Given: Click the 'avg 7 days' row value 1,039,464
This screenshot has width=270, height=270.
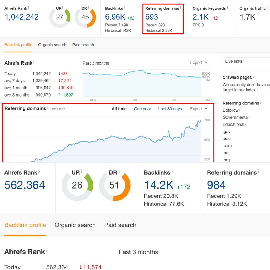Looking at the screenshot, I should tap(41, 81).
